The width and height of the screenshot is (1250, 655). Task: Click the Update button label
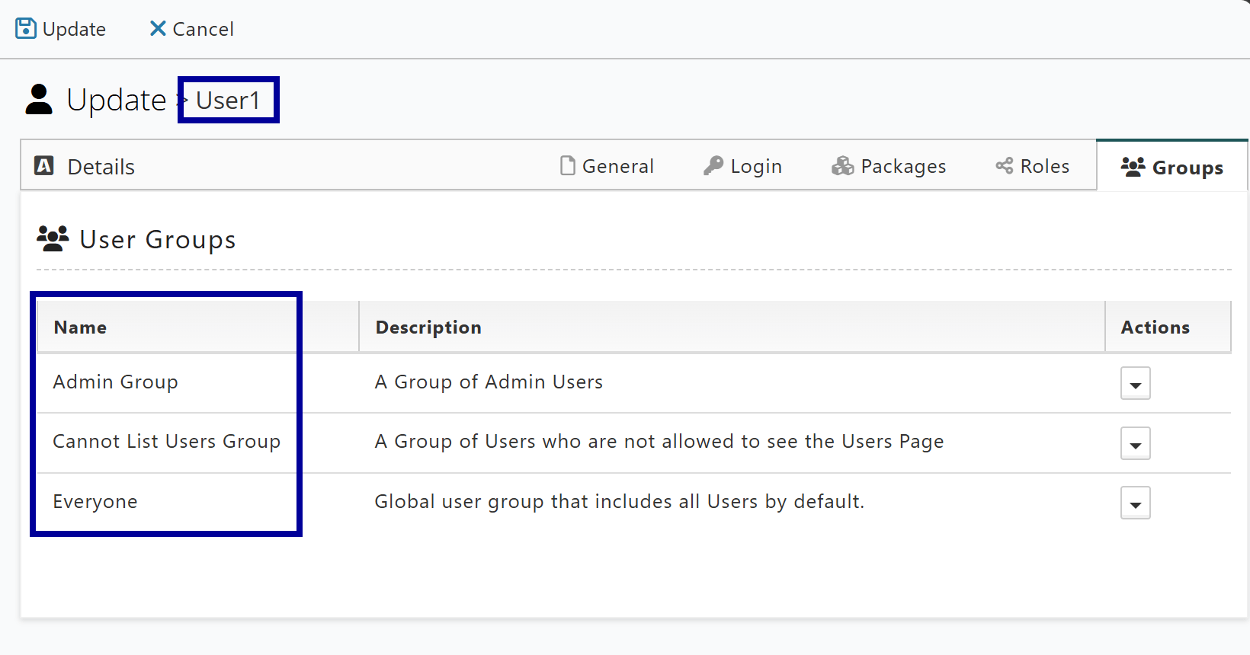[x=74, y=29]
